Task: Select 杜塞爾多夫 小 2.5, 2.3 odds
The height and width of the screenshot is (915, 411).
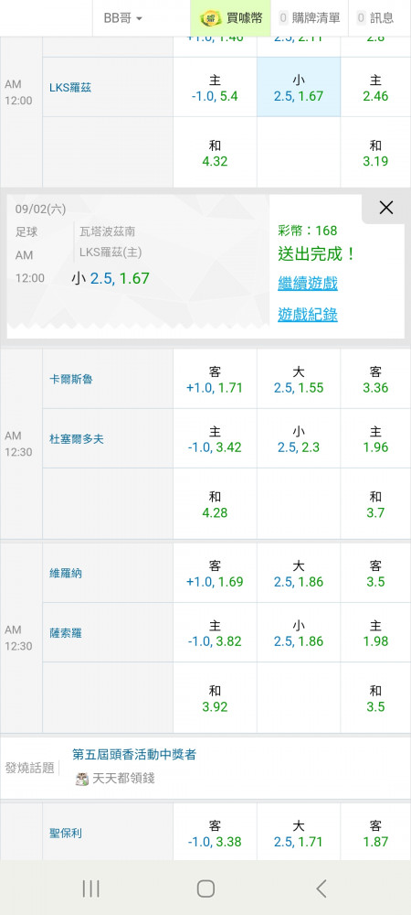Action: [x=299, y=439]
